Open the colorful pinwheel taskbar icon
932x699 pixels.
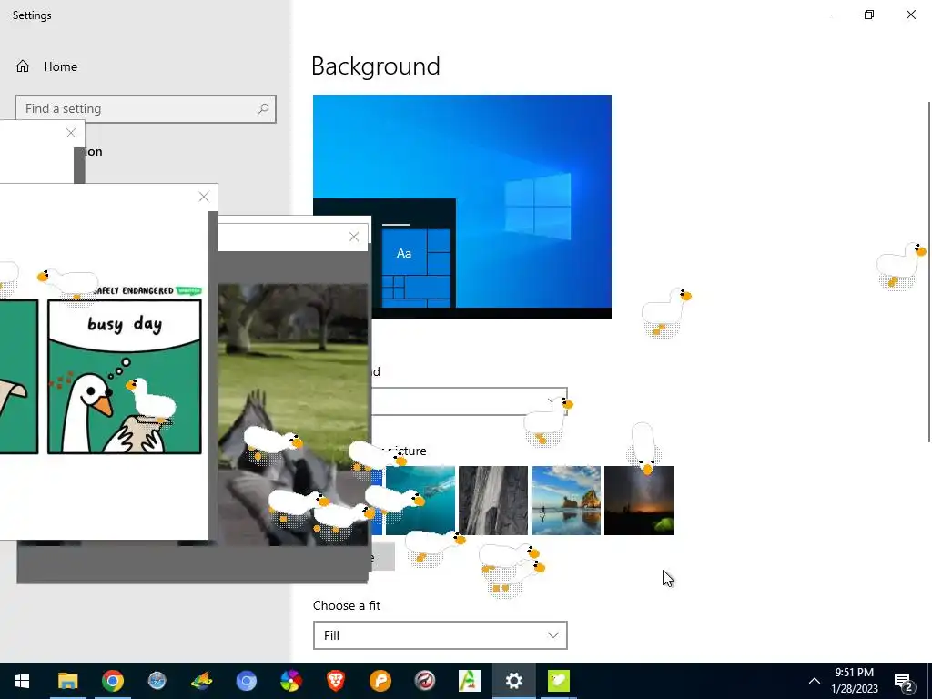pyautogui.click(x=290, y=681)
